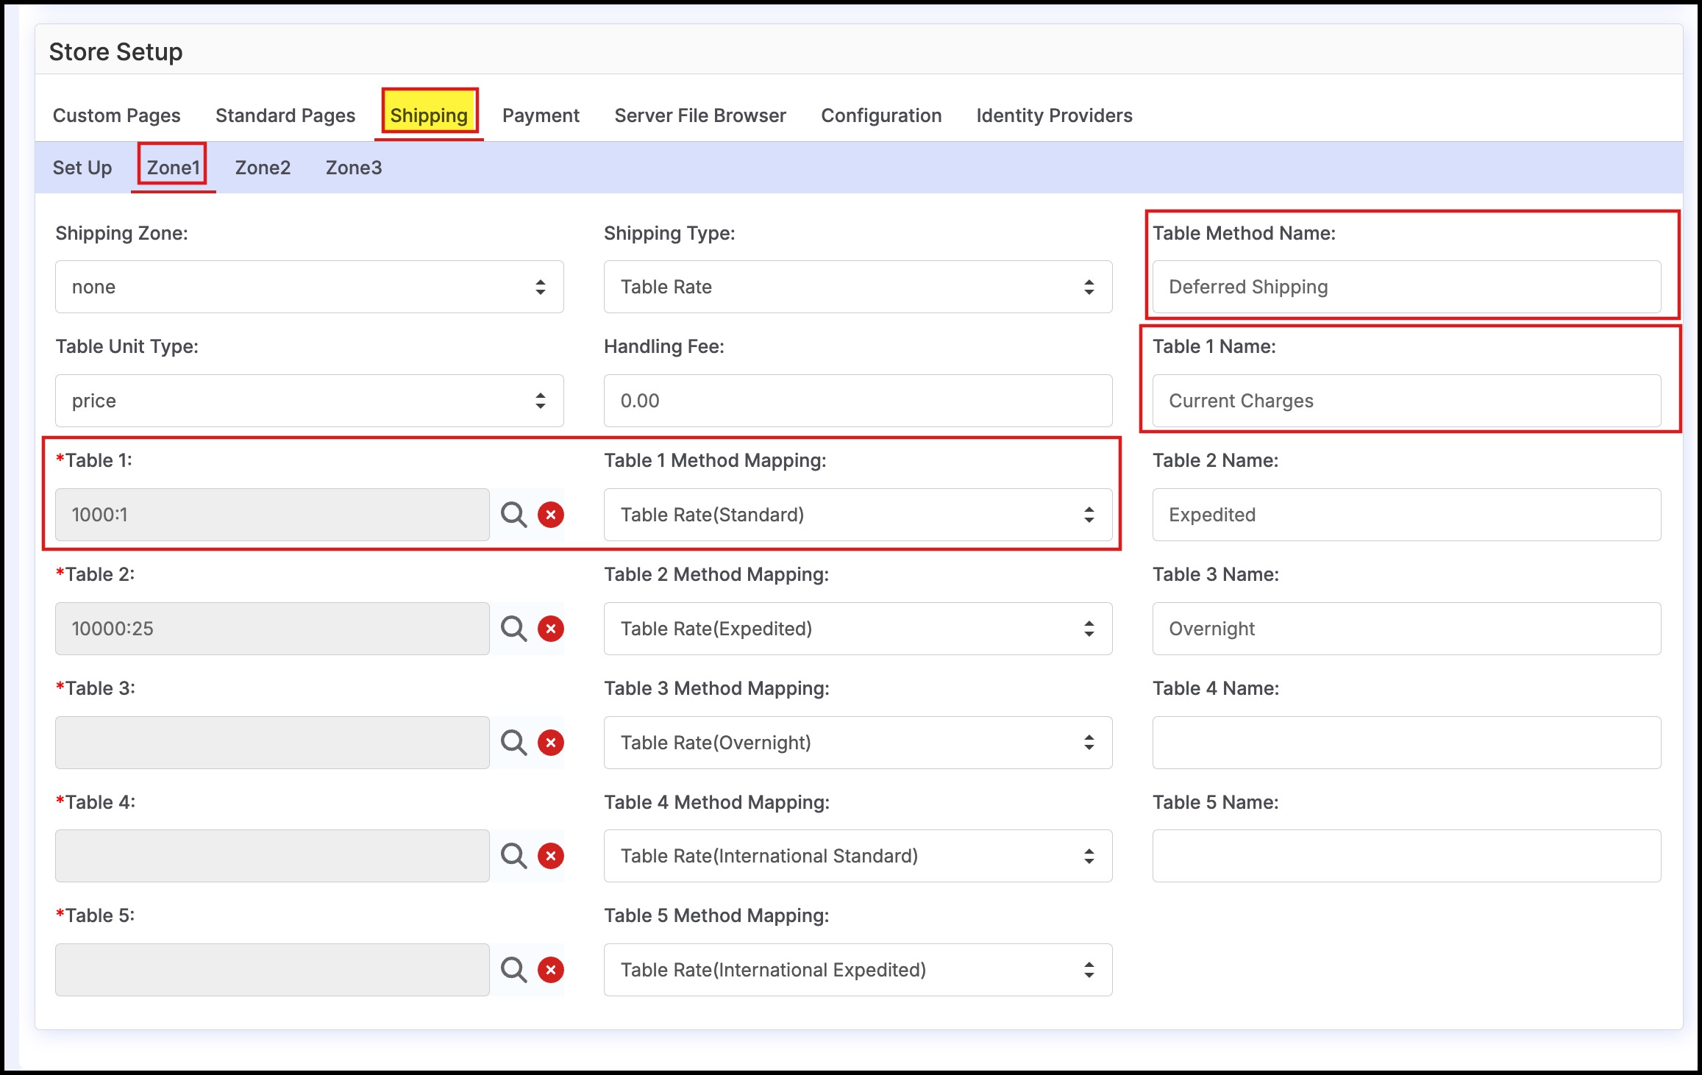Clear the Table 2 value

click(x=551, y=629)
